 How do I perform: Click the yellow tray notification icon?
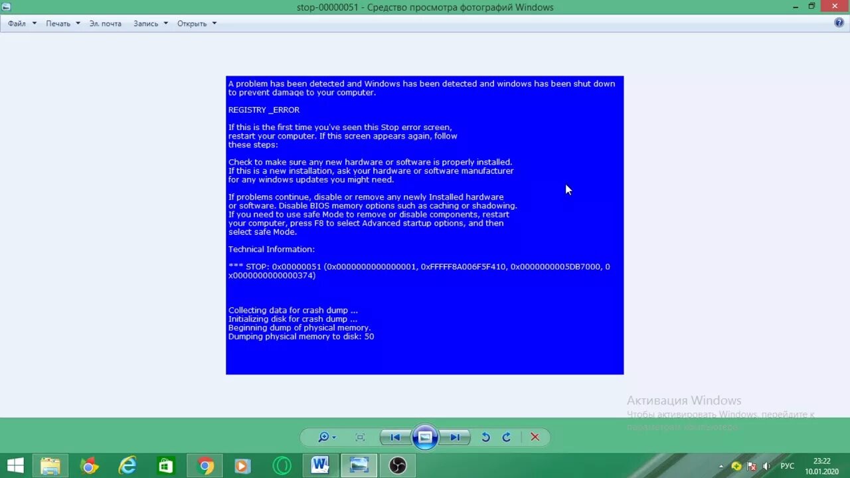tap(736, 466)
